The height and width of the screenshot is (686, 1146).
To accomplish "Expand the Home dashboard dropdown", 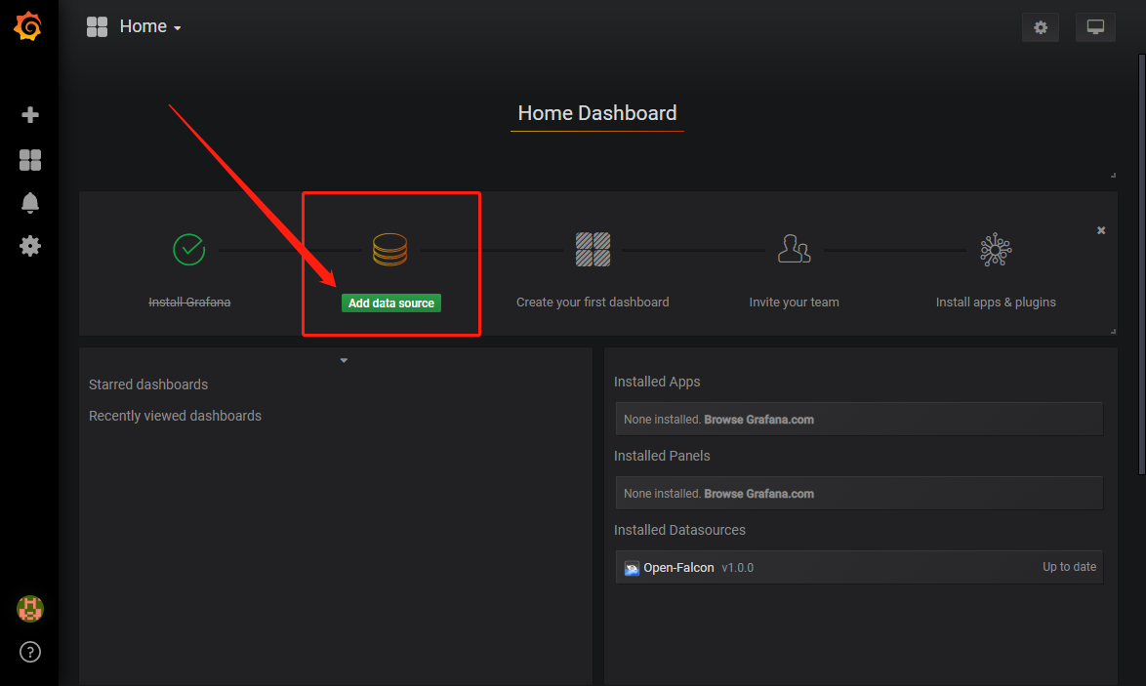I will click(178, 27).
